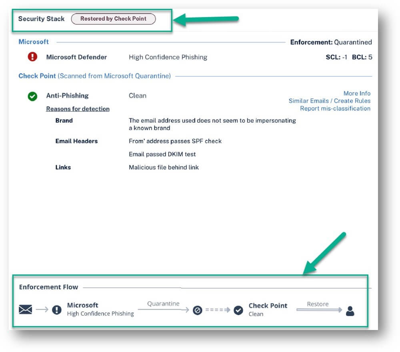Click Malicious file behind link text

[164, 167]
